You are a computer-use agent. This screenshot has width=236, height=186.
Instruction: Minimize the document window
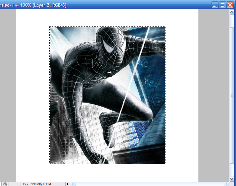point(214,5)
